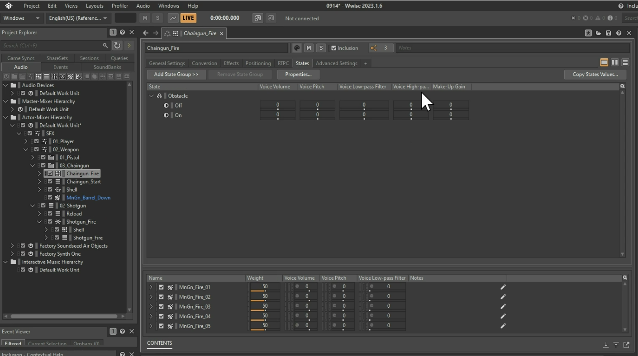Switch to stacked split editor layout

[625, 62]
